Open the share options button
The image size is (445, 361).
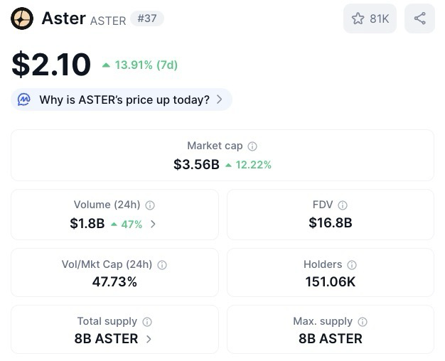pos(419,18)
